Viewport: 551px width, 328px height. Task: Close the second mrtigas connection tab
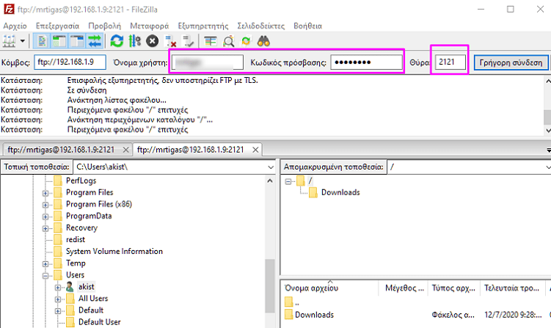255,150
